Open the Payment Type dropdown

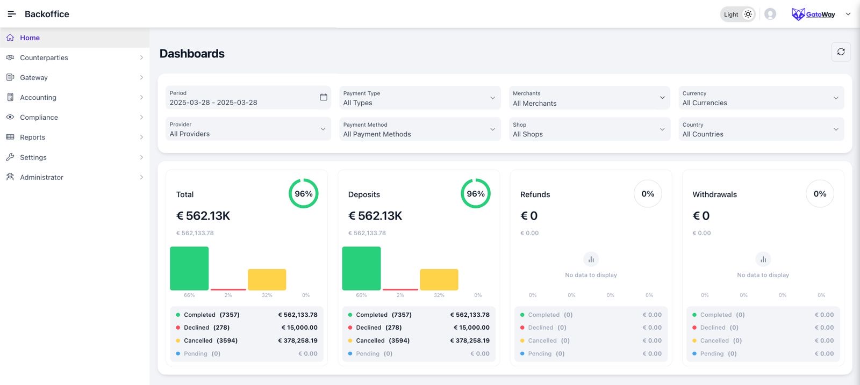pyautogui.click(x=419, y=98)
